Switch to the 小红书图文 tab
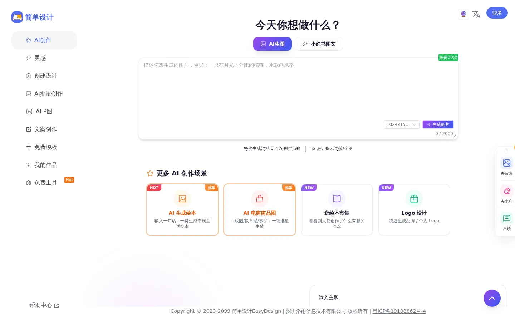The width and height of the screenshot is (515, 321). coord(319,44)
